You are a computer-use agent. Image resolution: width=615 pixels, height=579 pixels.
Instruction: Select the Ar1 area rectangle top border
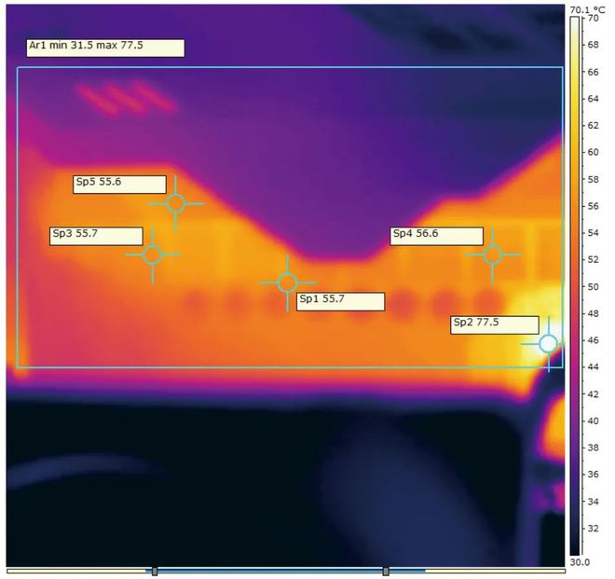290,68
